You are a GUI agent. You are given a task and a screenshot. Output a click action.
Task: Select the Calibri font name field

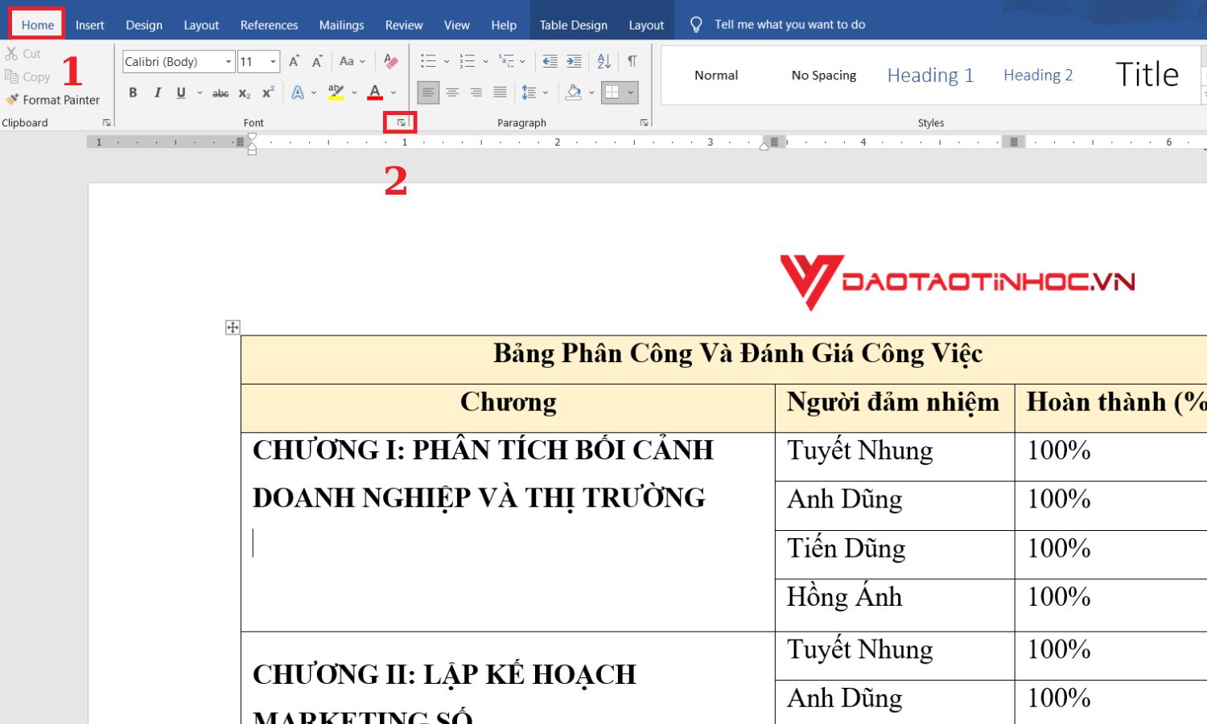tap(171, 61)
